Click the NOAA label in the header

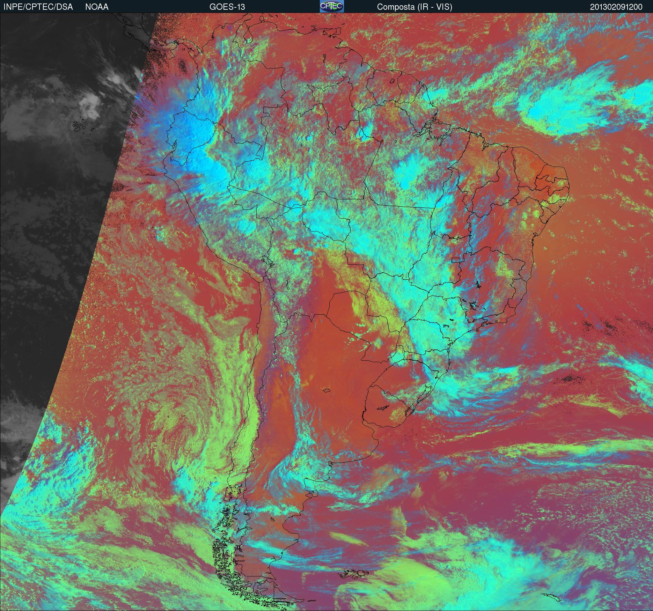[x=97, y=7]
